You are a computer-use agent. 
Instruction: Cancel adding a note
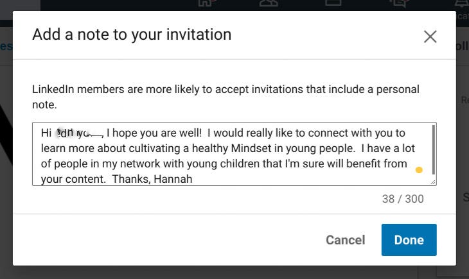coord(346,240)
